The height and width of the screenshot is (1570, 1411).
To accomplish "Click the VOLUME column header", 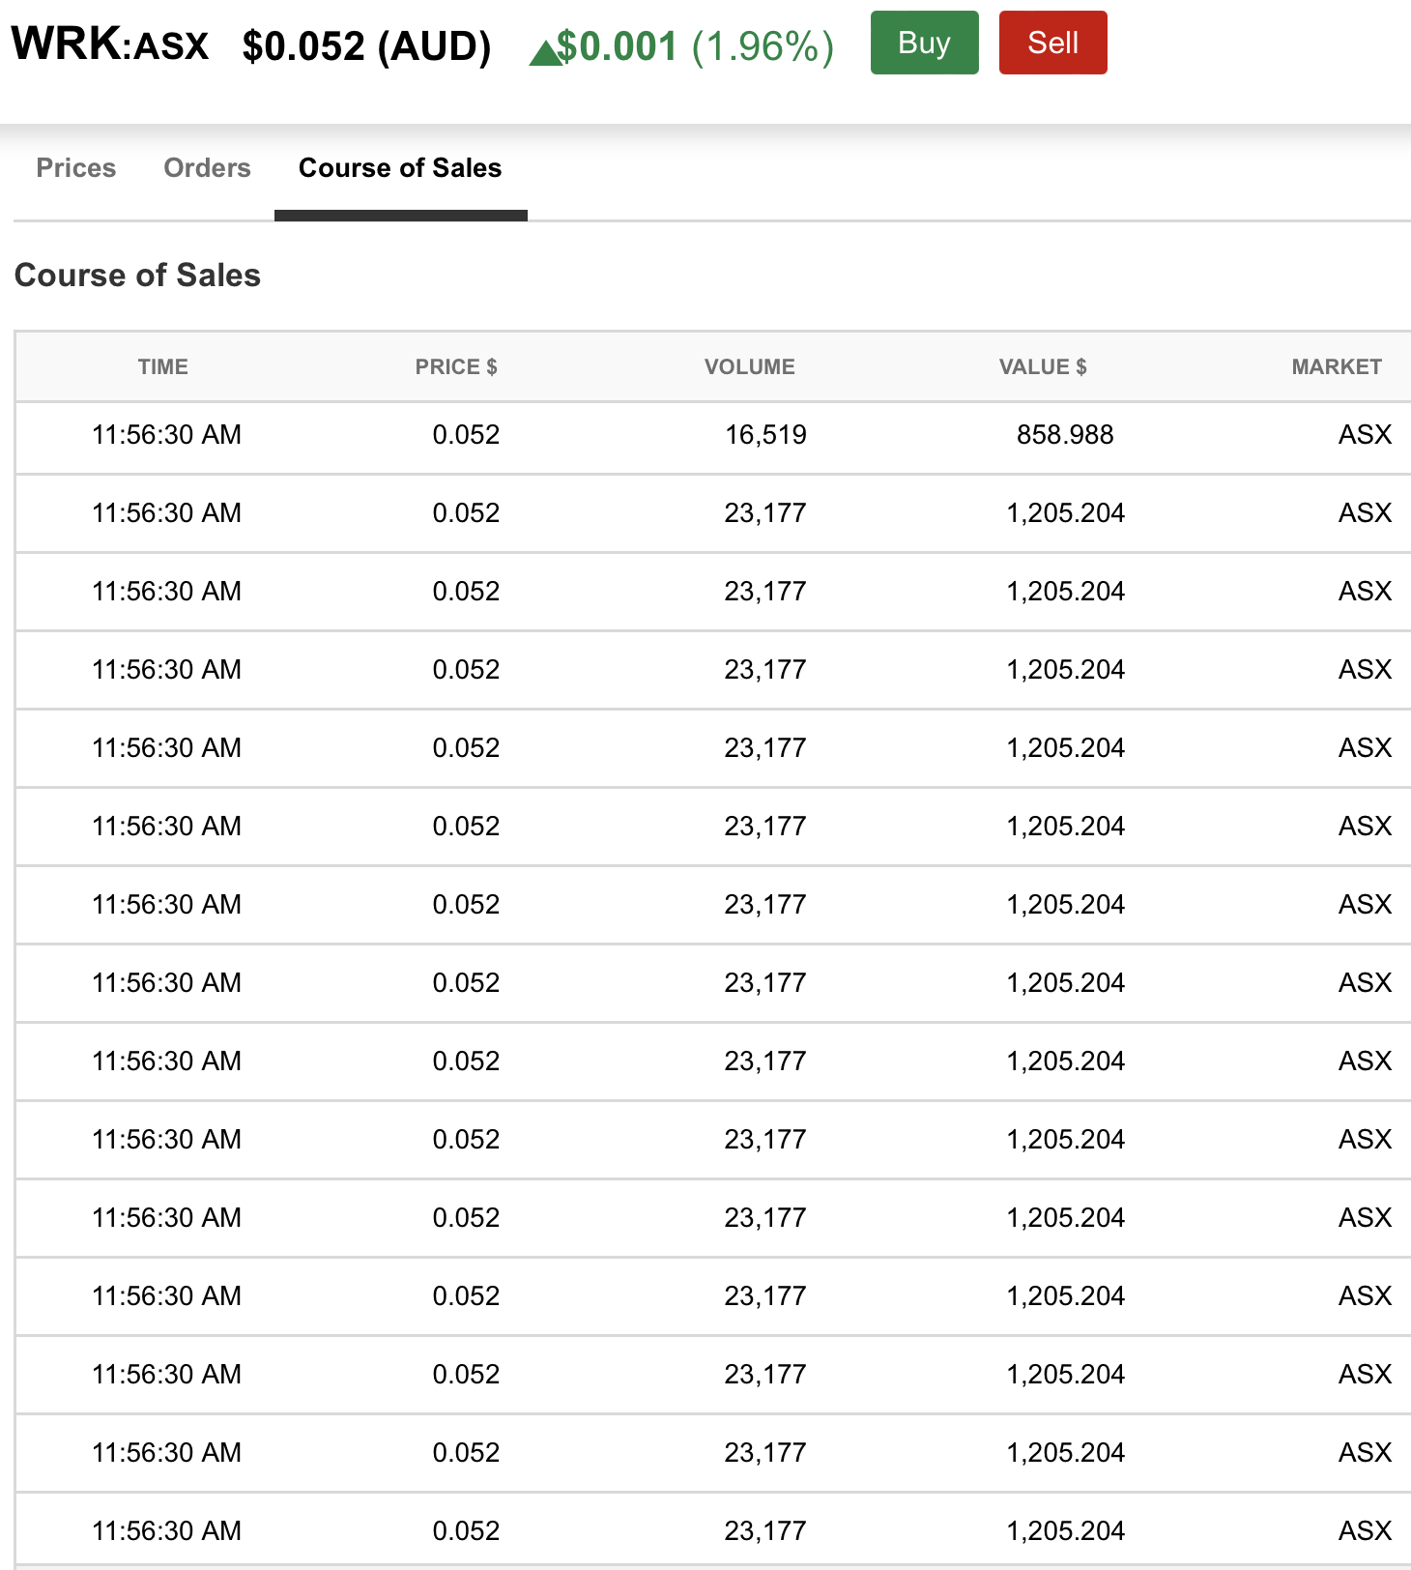I will (749, 367).
